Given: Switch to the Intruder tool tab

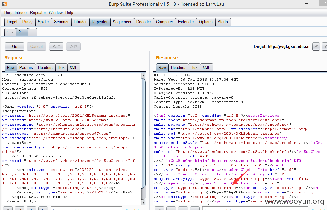Looking at the screenshot, I should (80, 22).
